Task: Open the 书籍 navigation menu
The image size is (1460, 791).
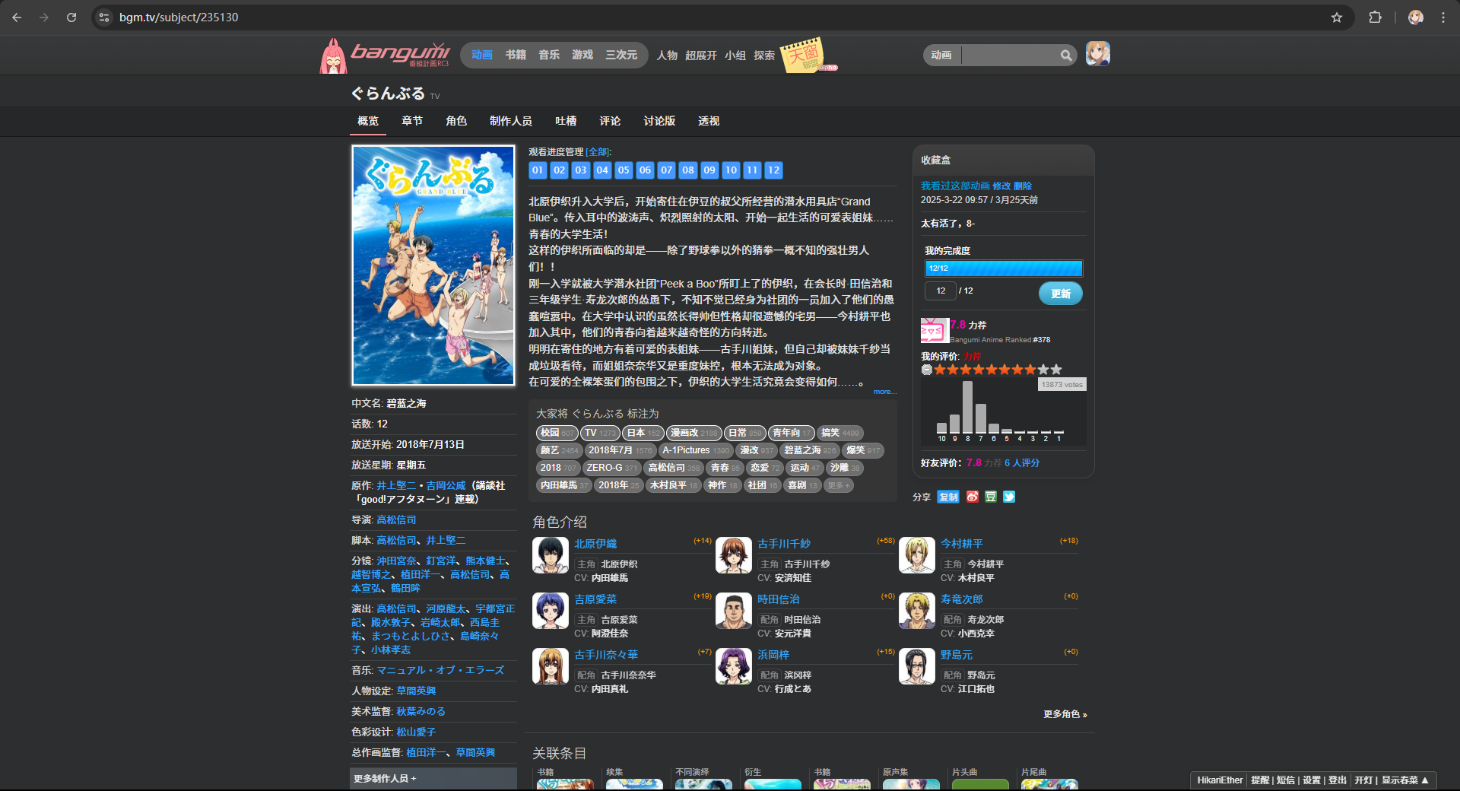Action: click(516, 55)
